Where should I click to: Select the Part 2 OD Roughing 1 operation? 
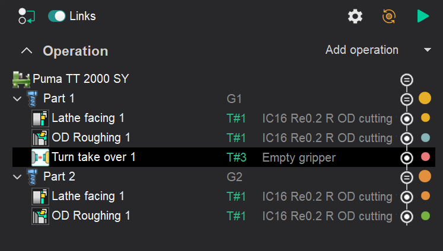[91, 216]
